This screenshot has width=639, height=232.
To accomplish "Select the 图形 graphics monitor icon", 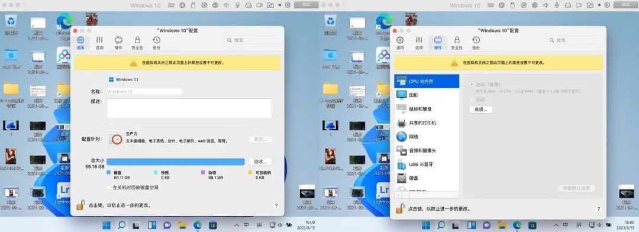I will point(401,95).
